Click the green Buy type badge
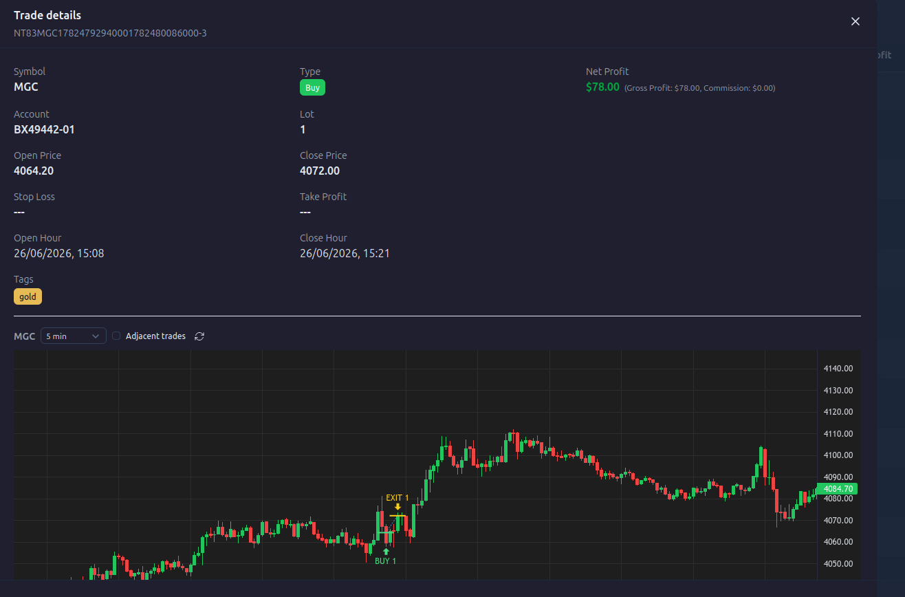 click(312, 87)
